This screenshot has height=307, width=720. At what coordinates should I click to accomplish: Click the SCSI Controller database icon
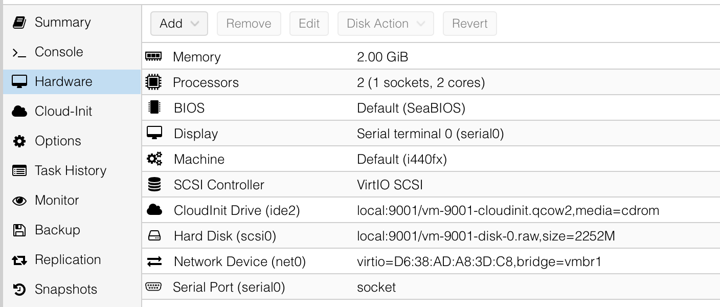click(154, 184)
